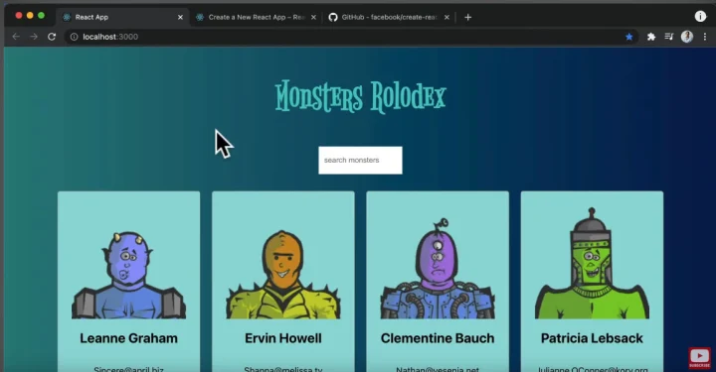The height and width of the screenshot is (372, 716).
Task: Select Leanne Graham's blue monster image
Action: (128, 275)
